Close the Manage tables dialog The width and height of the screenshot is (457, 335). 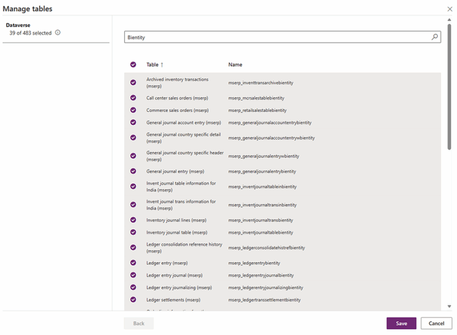(x=449, y=9)
